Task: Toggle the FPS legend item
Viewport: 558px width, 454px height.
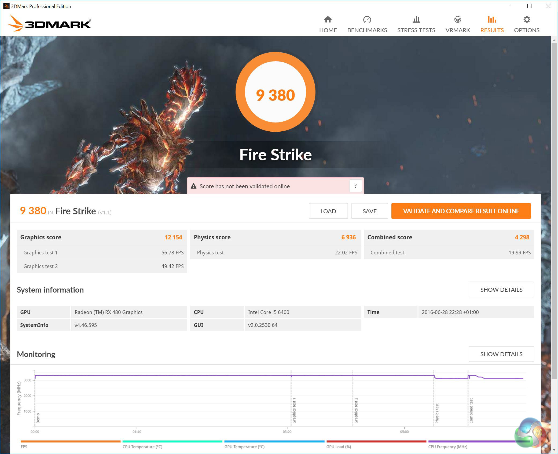Action: 24,447
